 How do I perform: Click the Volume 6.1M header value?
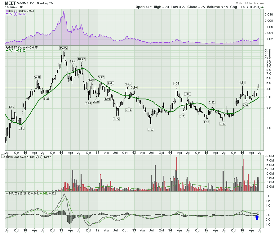[x=217, y=7]
